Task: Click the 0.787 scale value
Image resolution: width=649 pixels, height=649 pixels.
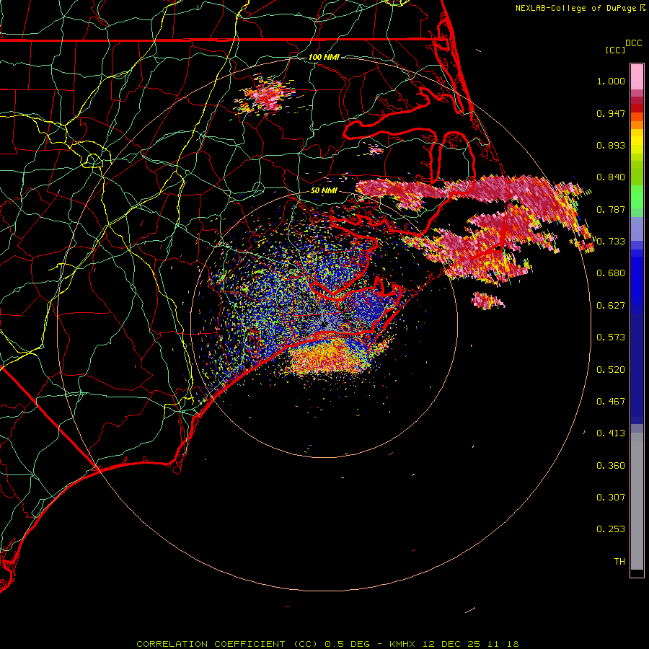Action: pyautogui.click(x=611, y=209)
